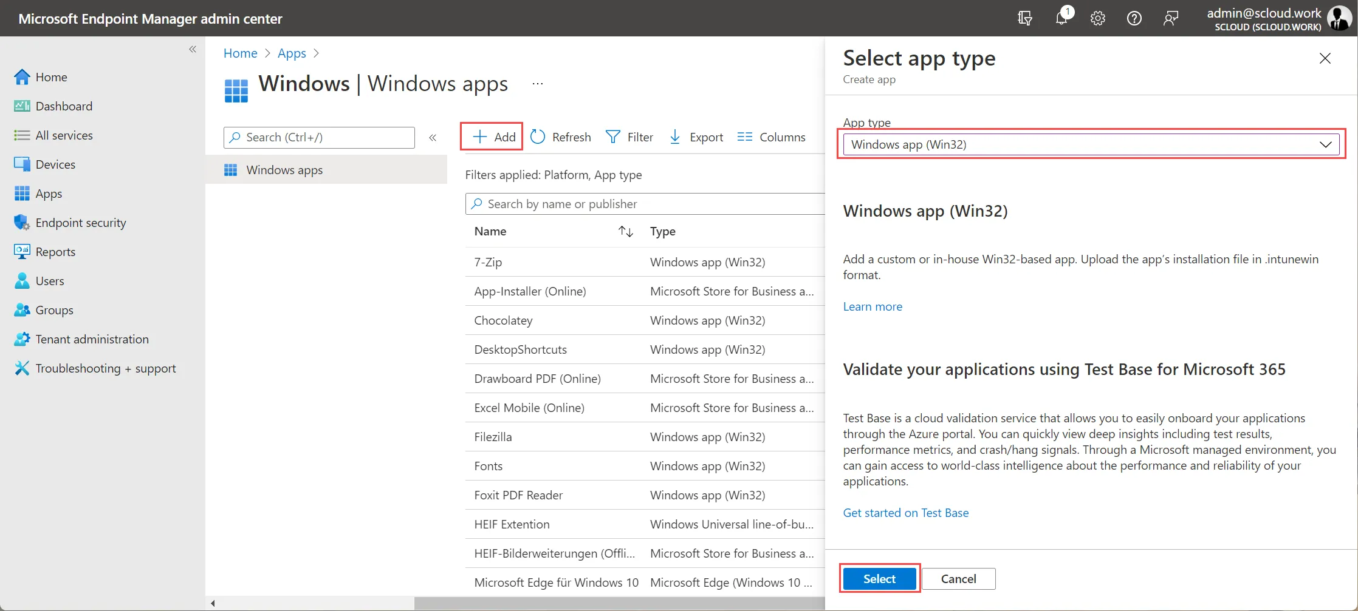The width and height of the screenshot is (1358, 611).
Task: Open the Excel Mobile (Online) row
Action: coord(645,408)
